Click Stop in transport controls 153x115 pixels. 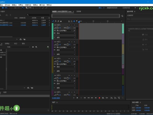point(74,98)
